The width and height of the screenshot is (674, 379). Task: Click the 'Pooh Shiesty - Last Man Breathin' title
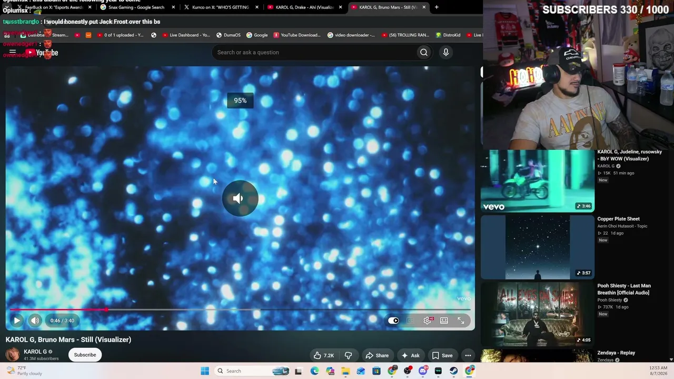(623, 289)
